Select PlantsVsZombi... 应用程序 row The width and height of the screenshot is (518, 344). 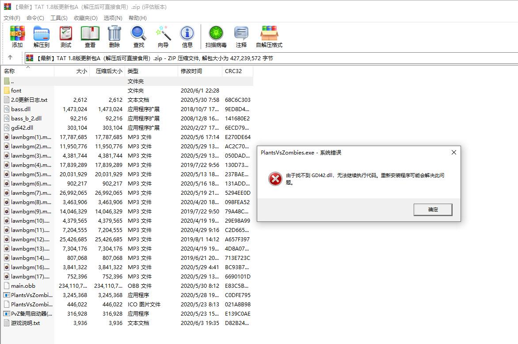pos(127,295)
